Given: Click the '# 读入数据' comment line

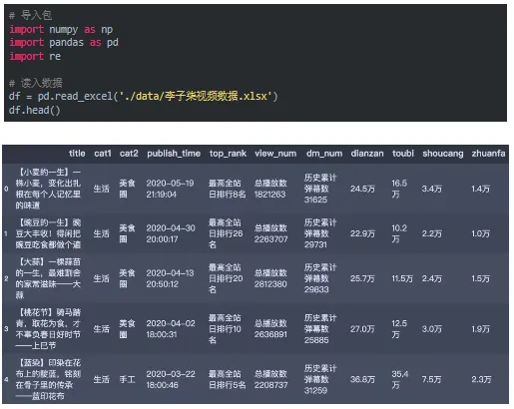Looking at the screenshot, I should pos(36,83).
